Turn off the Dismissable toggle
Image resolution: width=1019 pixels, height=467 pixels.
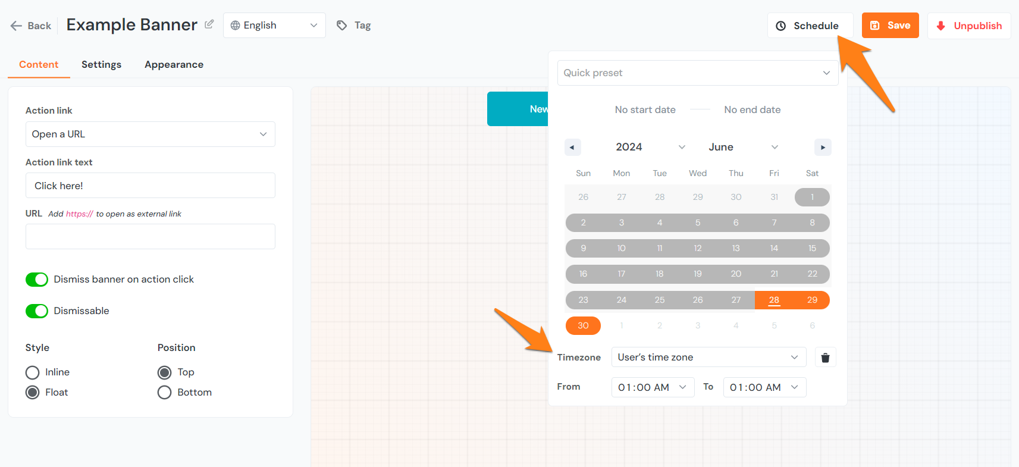tap(37, 311)
